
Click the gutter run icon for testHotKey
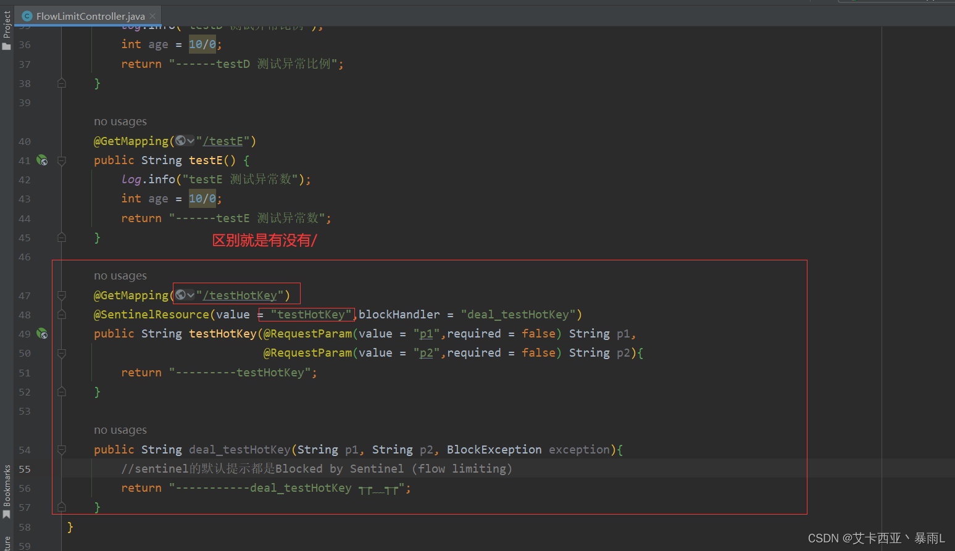point(42,334)
